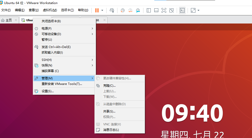The image size is (252, 138).
Task: Click the home icon on the 主页 tab
Action: [x=3, y=20]
